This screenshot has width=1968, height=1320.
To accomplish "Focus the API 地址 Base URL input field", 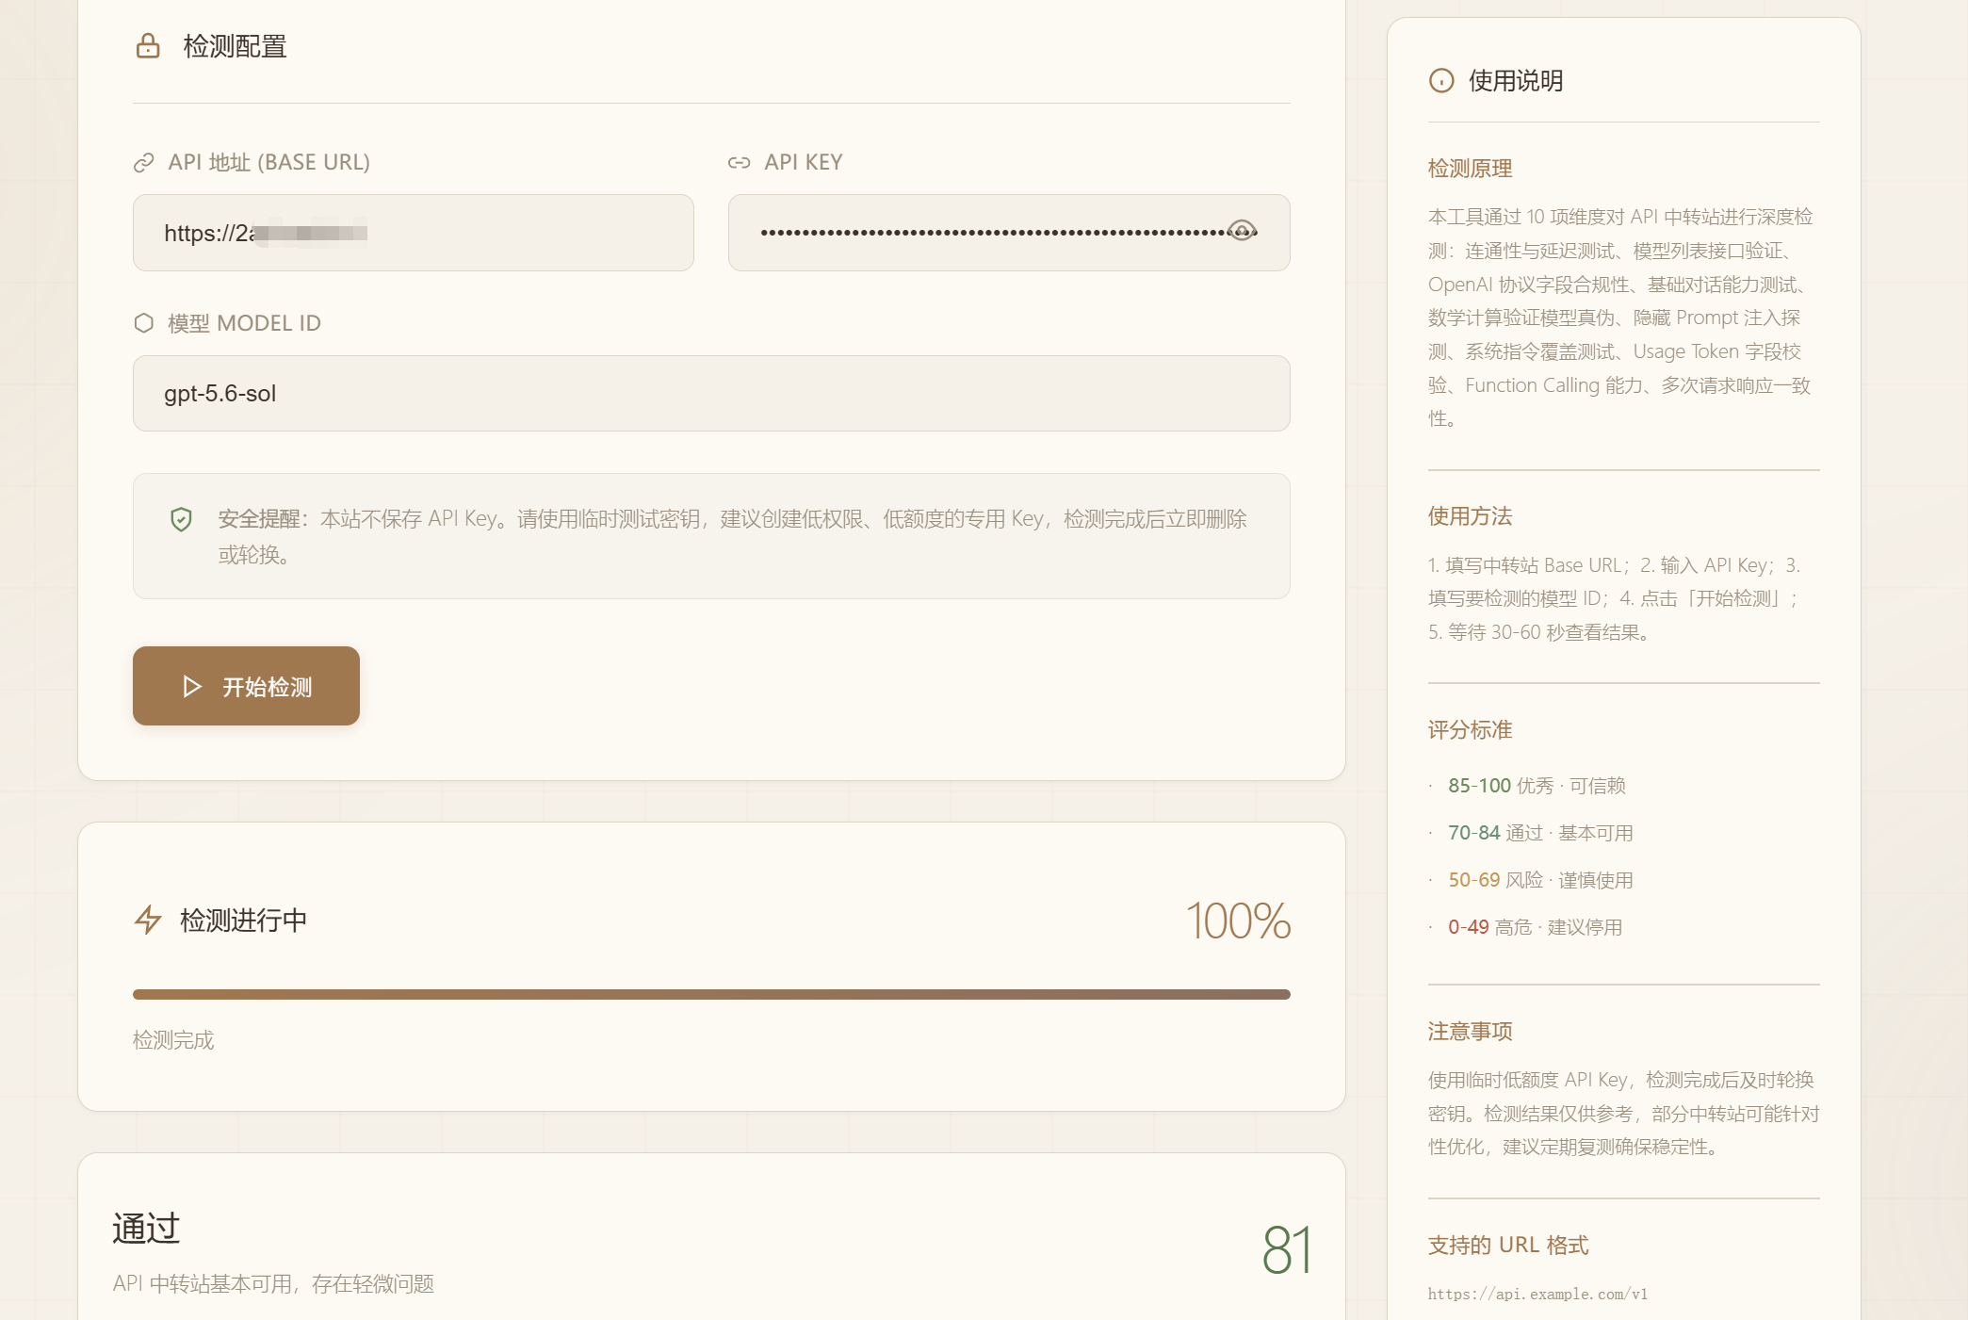I will (x=414, y=233).
